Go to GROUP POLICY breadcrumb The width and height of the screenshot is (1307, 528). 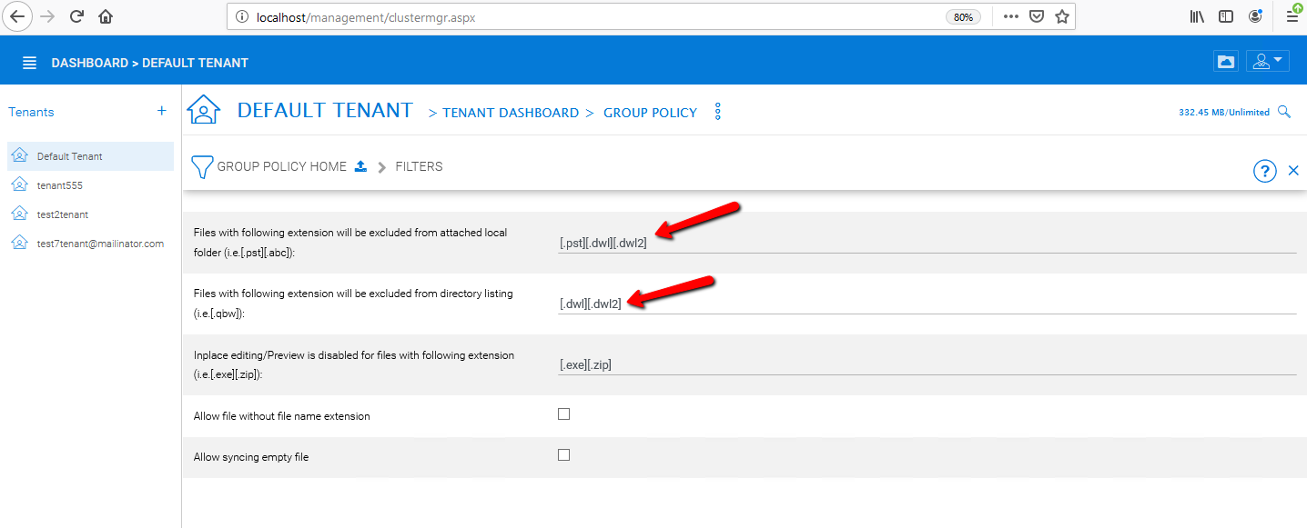click(650, 113)
